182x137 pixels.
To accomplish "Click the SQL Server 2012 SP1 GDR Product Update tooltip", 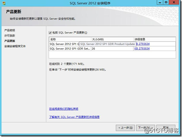I will coord(108,44).
